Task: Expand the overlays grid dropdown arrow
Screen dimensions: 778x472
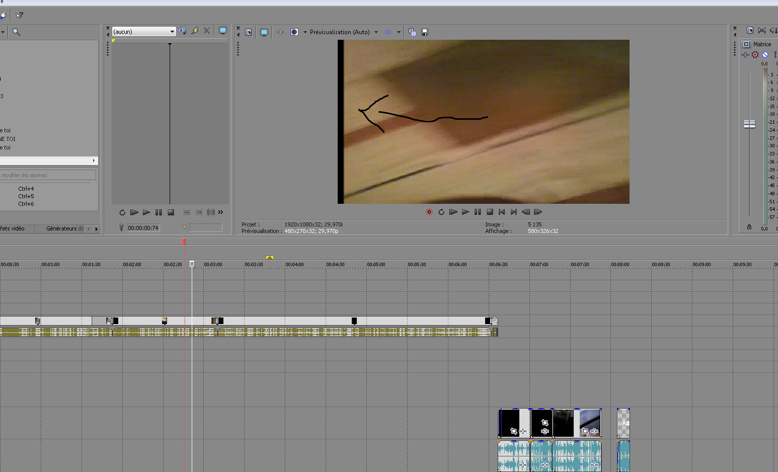Action: pyautogui.click(x=399, y=32)
